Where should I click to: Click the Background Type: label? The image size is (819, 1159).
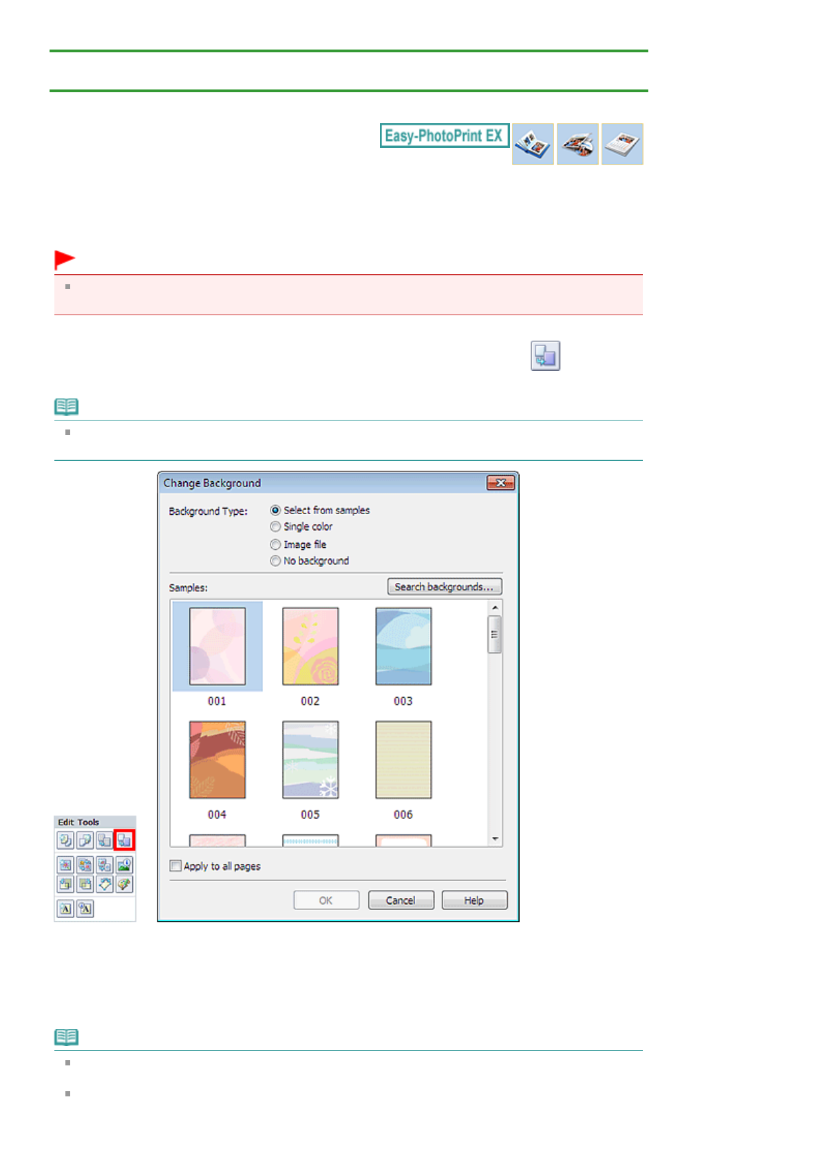tap(209, 511)
